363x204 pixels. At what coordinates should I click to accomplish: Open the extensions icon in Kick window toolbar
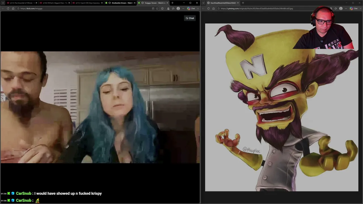point(162,8)
